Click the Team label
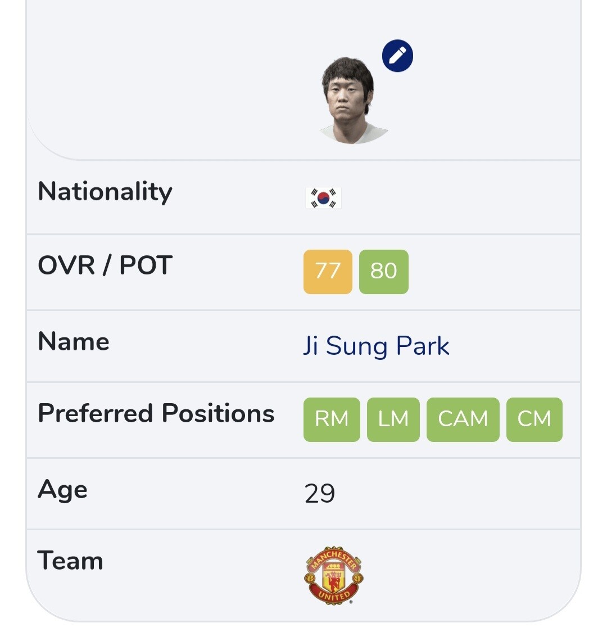 click(x=70, y=561)
